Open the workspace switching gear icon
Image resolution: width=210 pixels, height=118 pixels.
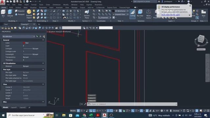point(162,111)
